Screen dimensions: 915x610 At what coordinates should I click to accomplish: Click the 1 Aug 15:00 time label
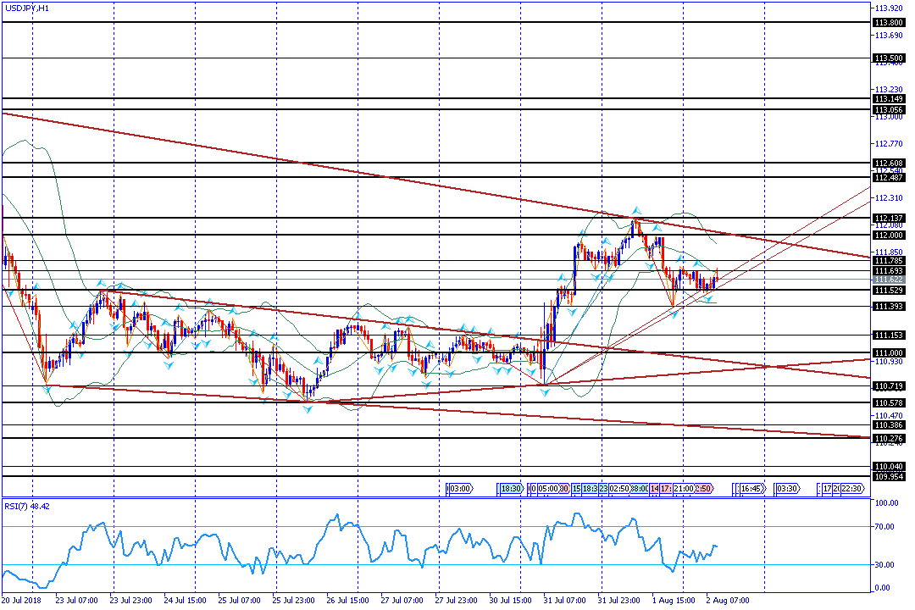(x=674, y=600)
